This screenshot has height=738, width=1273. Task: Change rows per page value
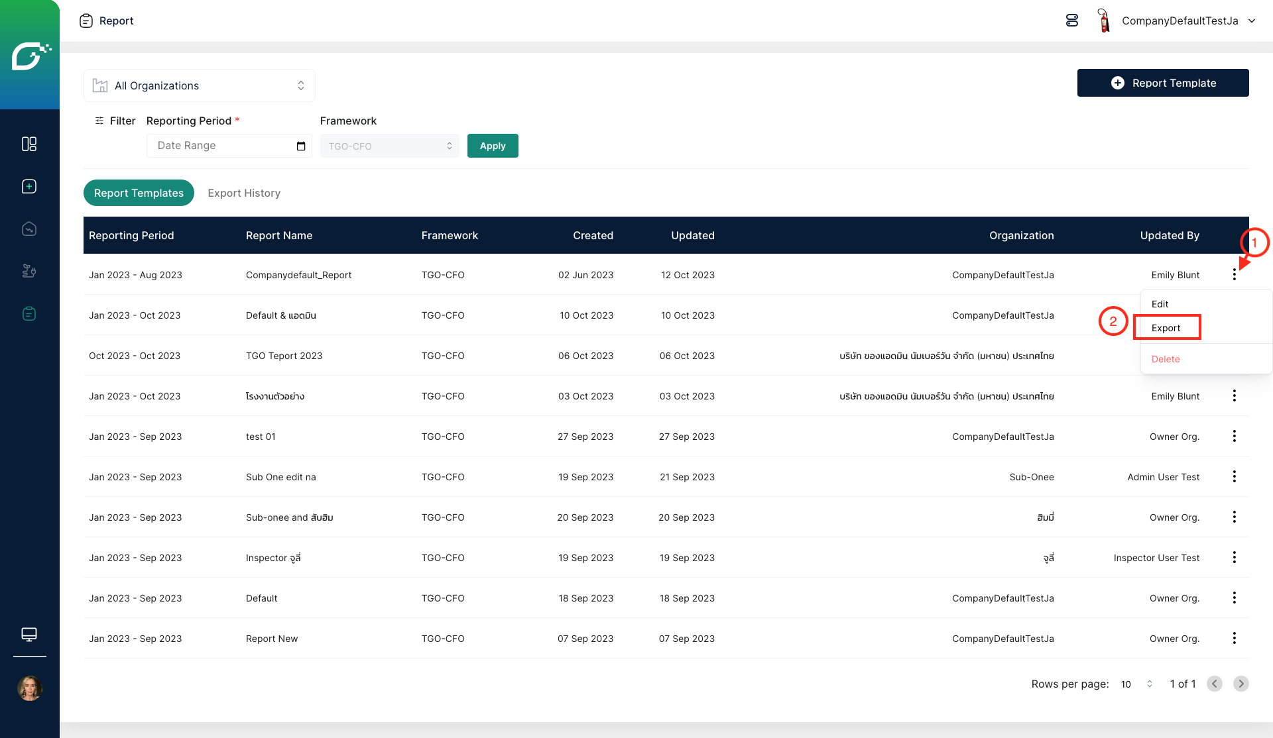tap(1136, 684)
